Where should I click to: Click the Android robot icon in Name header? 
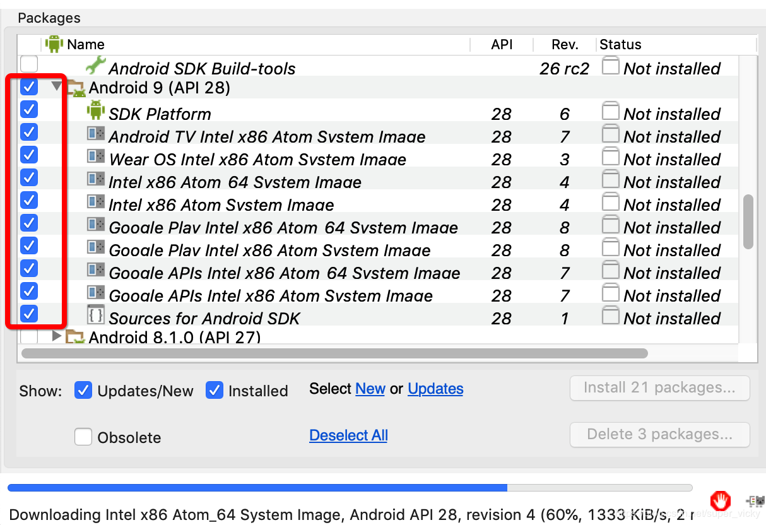click(55, 44)
